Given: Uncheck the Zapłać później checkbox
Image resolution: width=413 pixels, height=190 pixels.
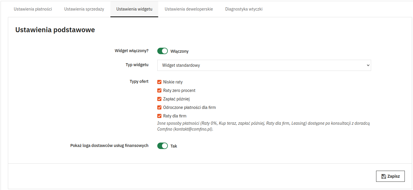Looking at the screenshot, I should [x=159, y=99].
